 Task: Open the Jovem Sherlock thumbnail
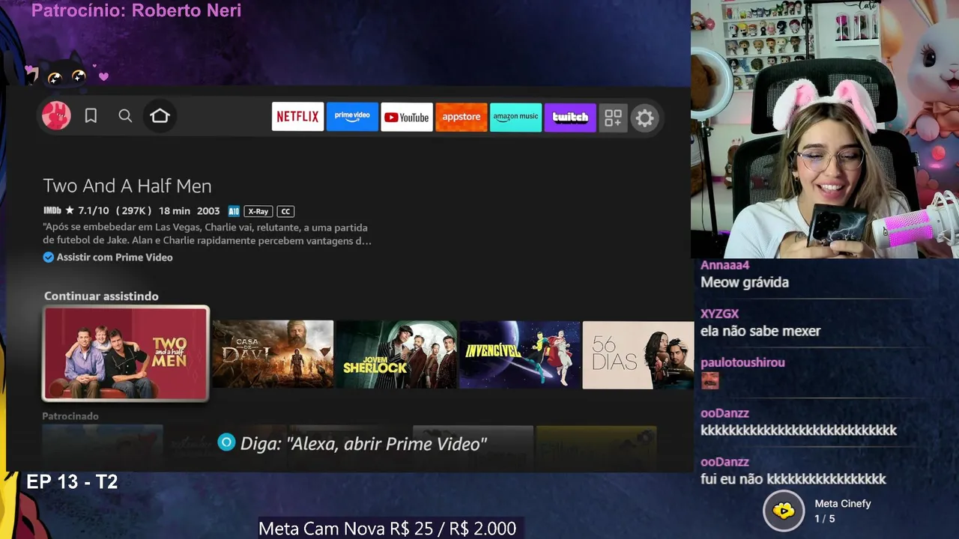[x=396, y=354]
